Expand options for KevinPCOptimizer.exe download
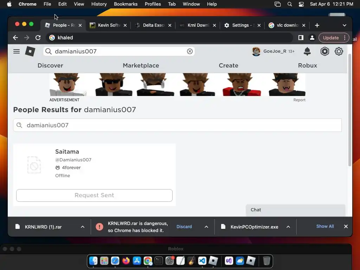Viewport: 360px width, 270px height. (288, 227)
